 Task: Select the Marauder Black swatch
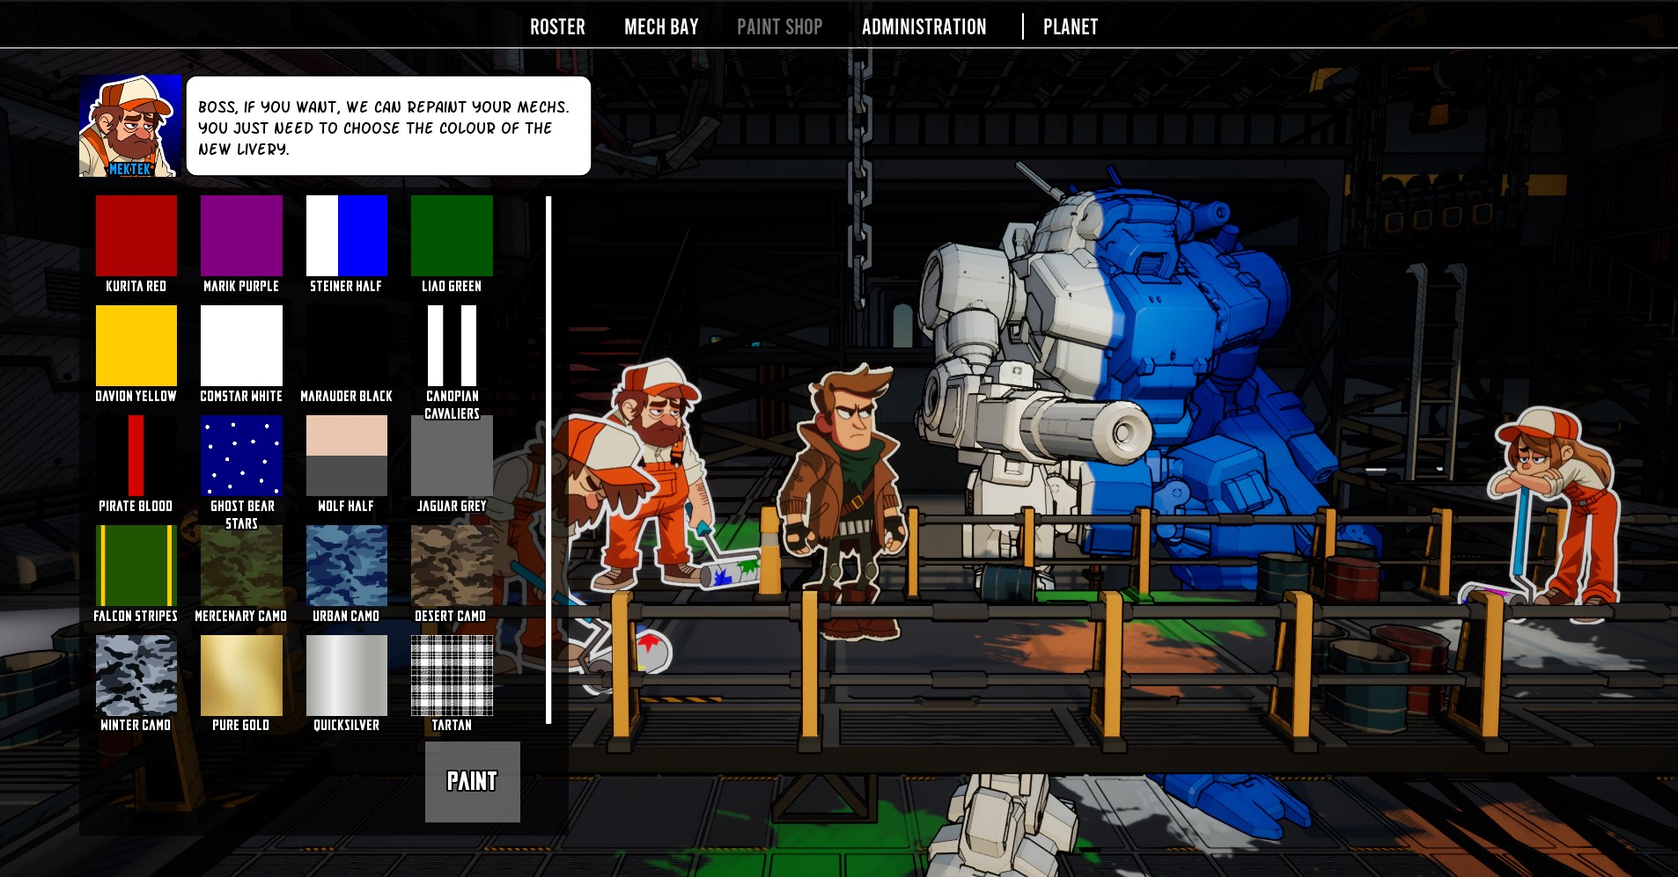pos(347,346)
